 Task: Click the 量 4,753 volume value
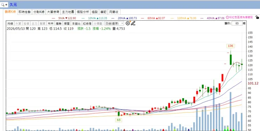click(x=119, y=29)
